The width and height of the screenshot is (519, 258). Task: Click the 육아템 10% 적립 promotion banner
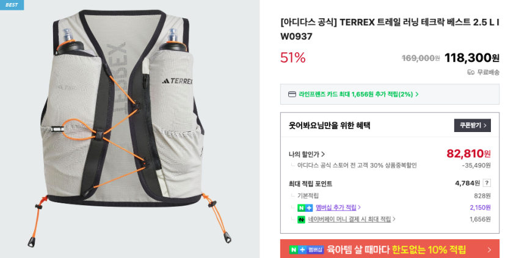tap(390, 249)
